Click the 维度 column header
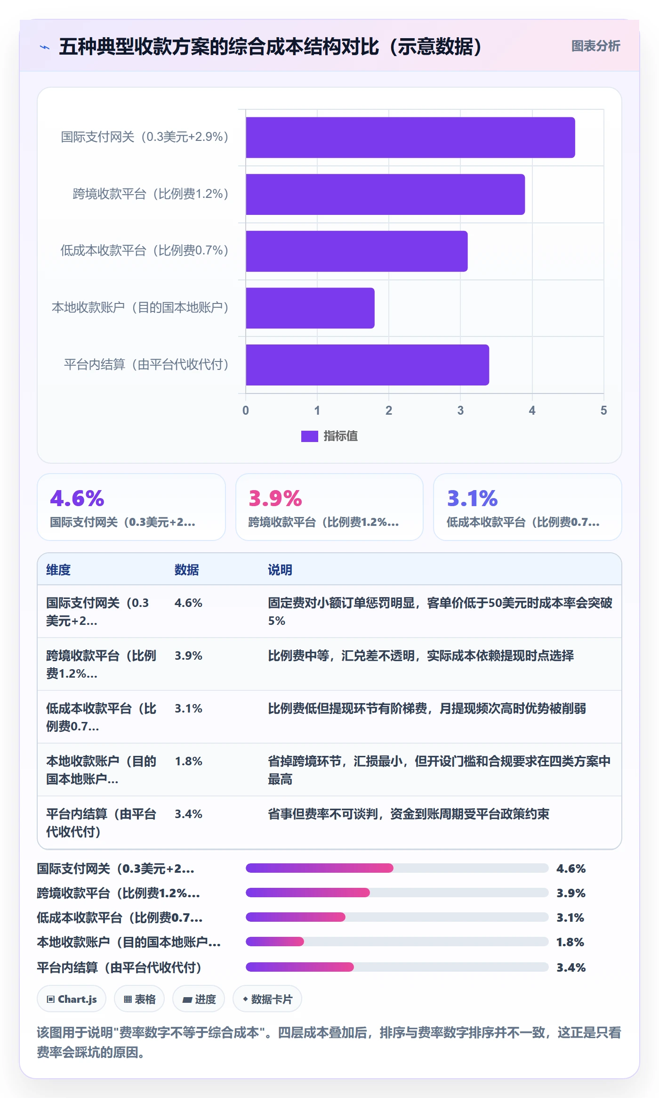659x1098 pixels. point(58,570)
